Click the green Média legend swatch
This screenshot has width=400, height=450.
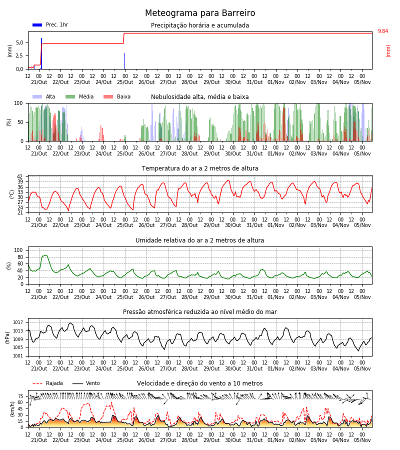tap(70, 96)
